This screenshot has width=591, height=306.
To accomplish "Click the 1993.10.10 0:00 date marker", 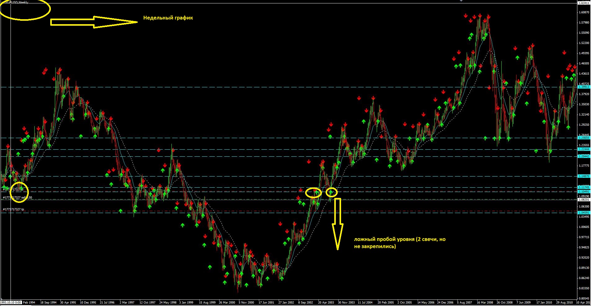I will (11, 303).
